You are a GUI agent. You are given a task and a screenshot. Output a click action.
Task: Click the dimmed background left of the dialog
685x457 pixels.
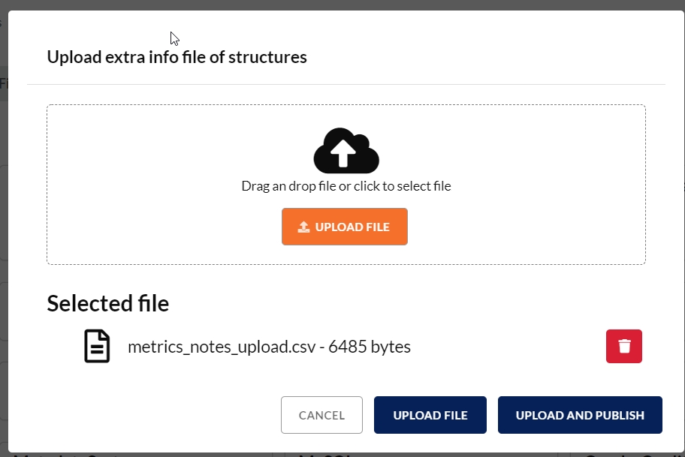coord(4,225)
